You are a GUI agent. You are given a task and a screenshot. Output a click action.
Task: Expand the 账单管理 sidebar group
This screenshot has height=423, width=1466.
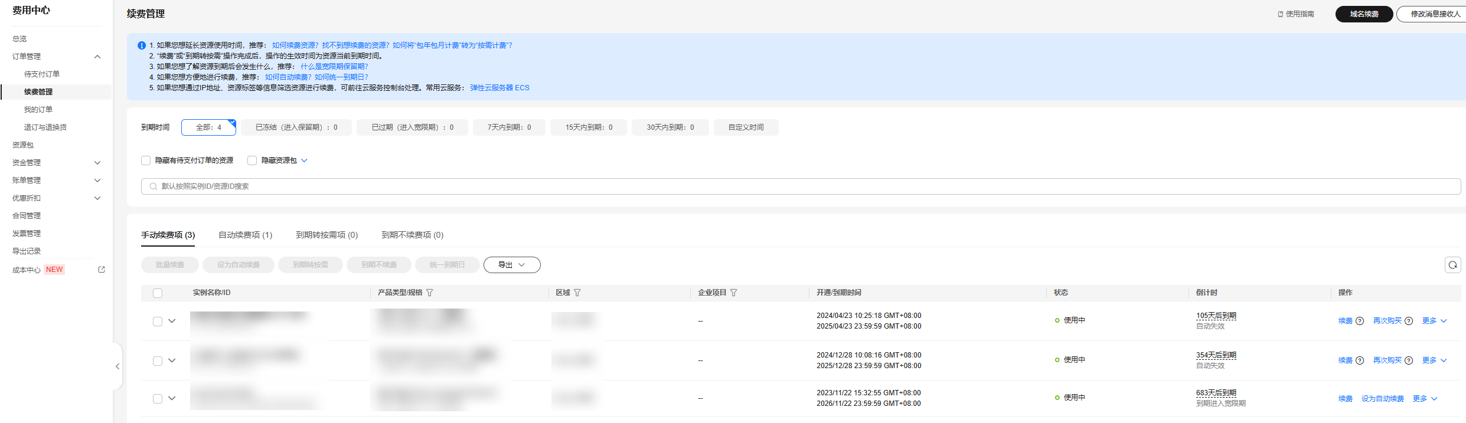[x=97, y=181]
